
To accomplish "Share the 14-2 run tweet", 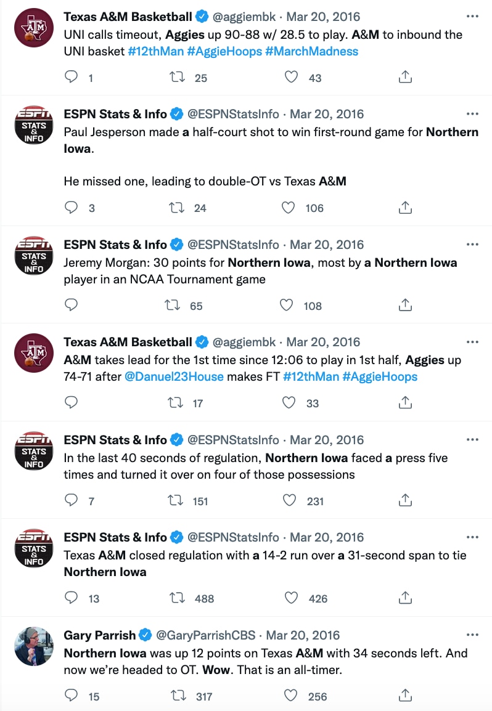I will [405, 598].
